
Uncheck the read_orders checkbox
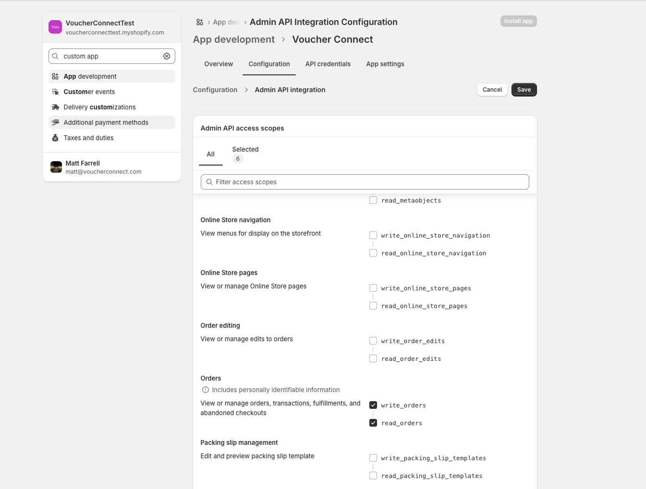(x=373, y=423)
